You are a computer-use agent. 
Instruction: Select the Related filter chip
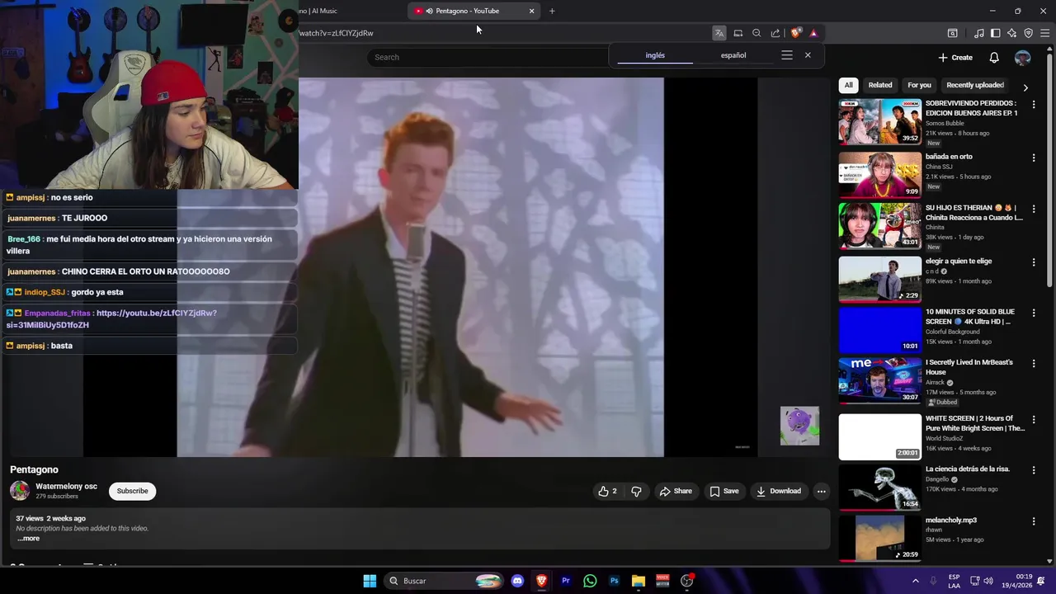click(x=880, y=85)
